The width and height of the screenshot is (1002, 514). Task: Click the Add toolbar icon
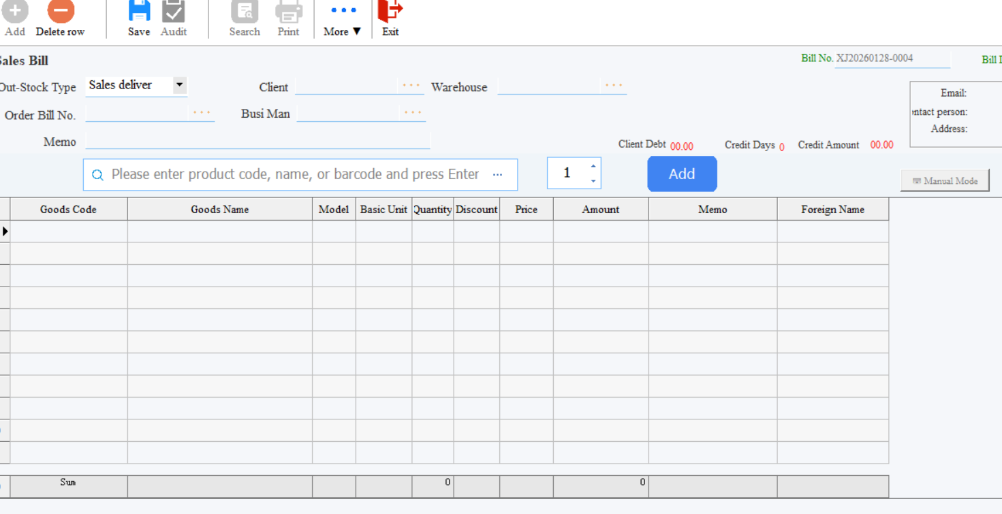(14, 12)
